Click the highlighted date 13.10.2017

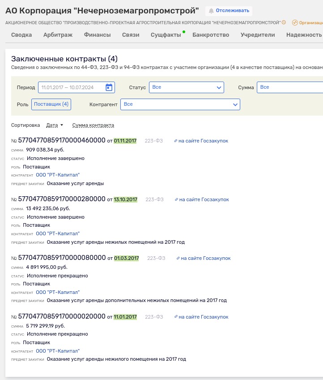coord(127,199)
